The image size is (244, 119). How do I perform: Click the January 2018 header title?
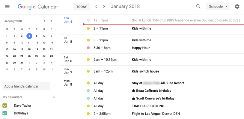pos(125,7)
